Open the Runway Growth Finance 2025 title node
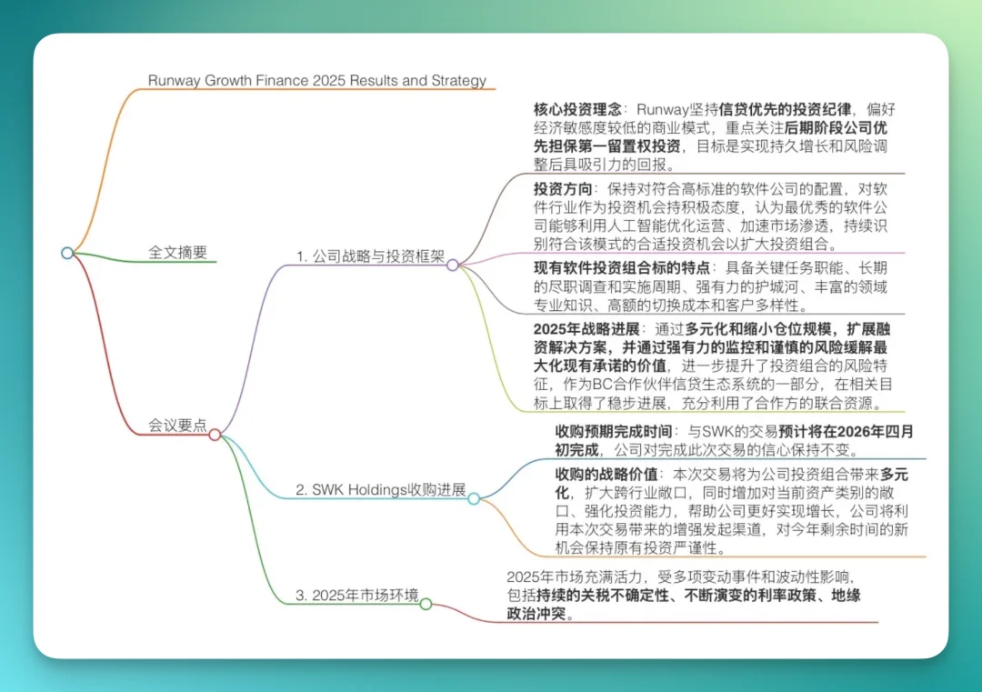982x692 pixels. coord(316,81)
